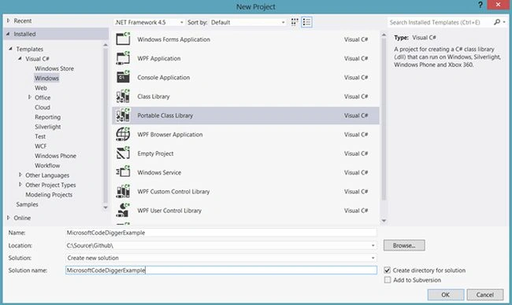
Task: Click the template list scrollbar thumb
Action: tap(384, 119)
